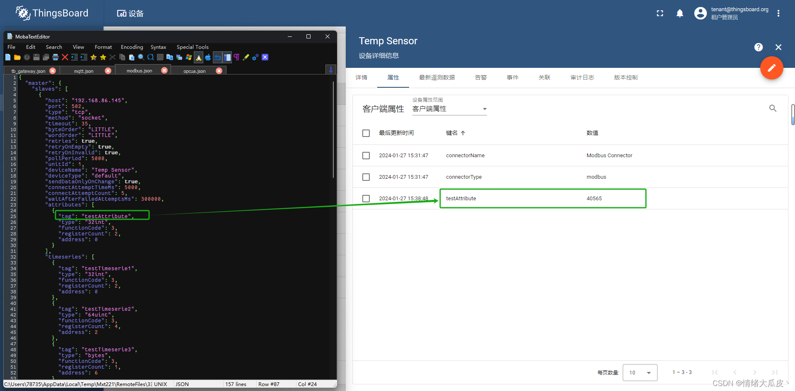
Task: Click the Open folder icon in MobaTextEditor
Action: (x=17, y=57)
